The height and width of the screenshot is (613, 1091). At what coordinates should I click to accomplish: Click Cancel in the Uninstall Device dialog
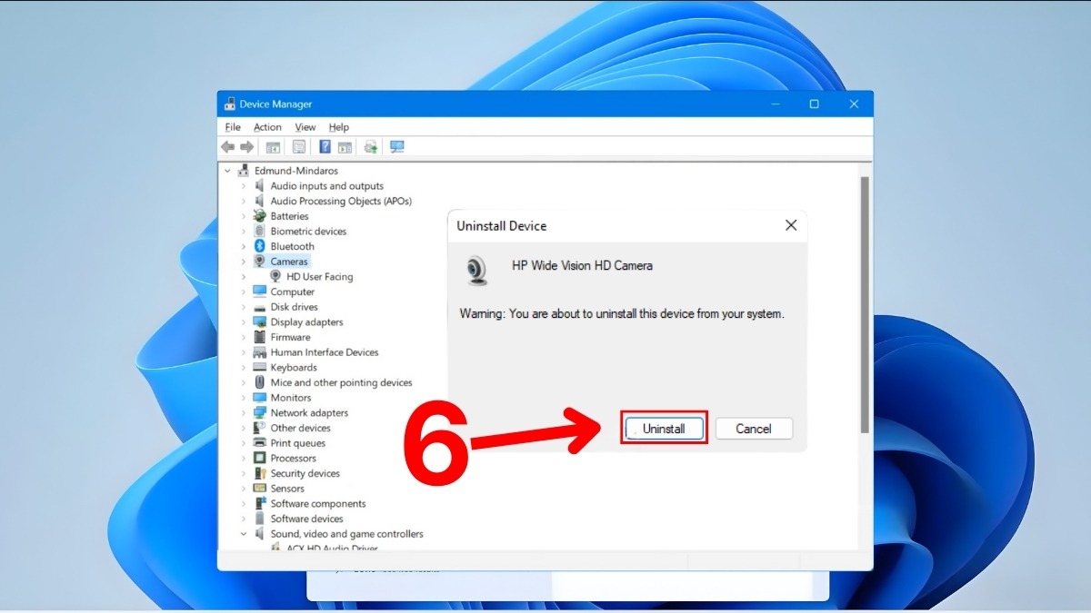754,429
